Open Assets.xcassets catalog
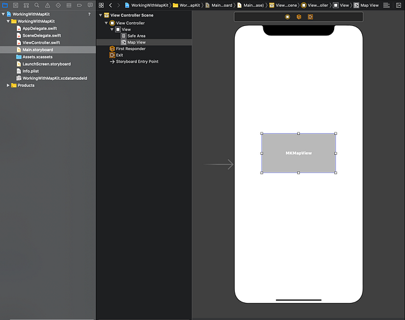The height and width of the screenshot is (320, 405). coord(34,57)
